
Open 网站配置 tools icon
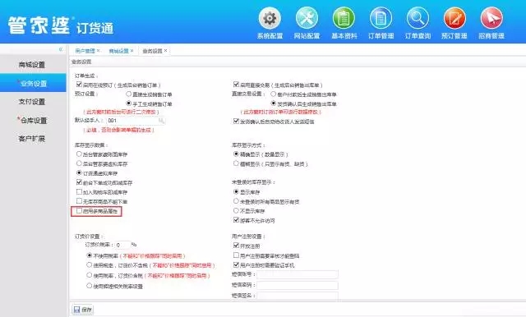tap(307, 18)
